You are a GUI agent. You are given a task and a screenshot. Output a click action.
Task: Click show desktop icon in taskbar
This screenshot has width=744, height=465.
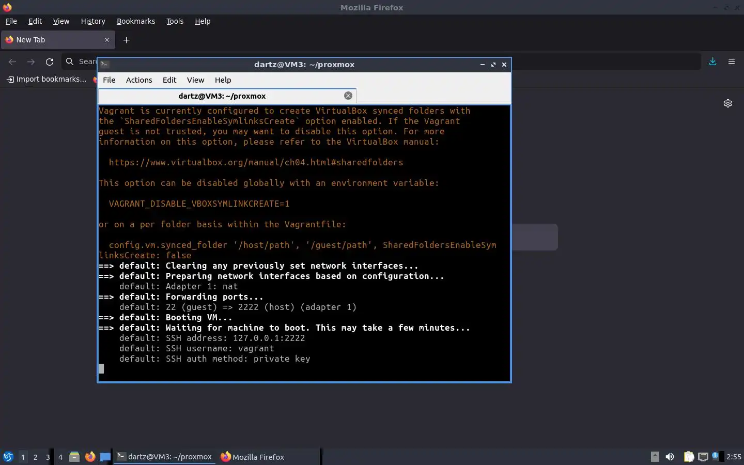[105, 457]
